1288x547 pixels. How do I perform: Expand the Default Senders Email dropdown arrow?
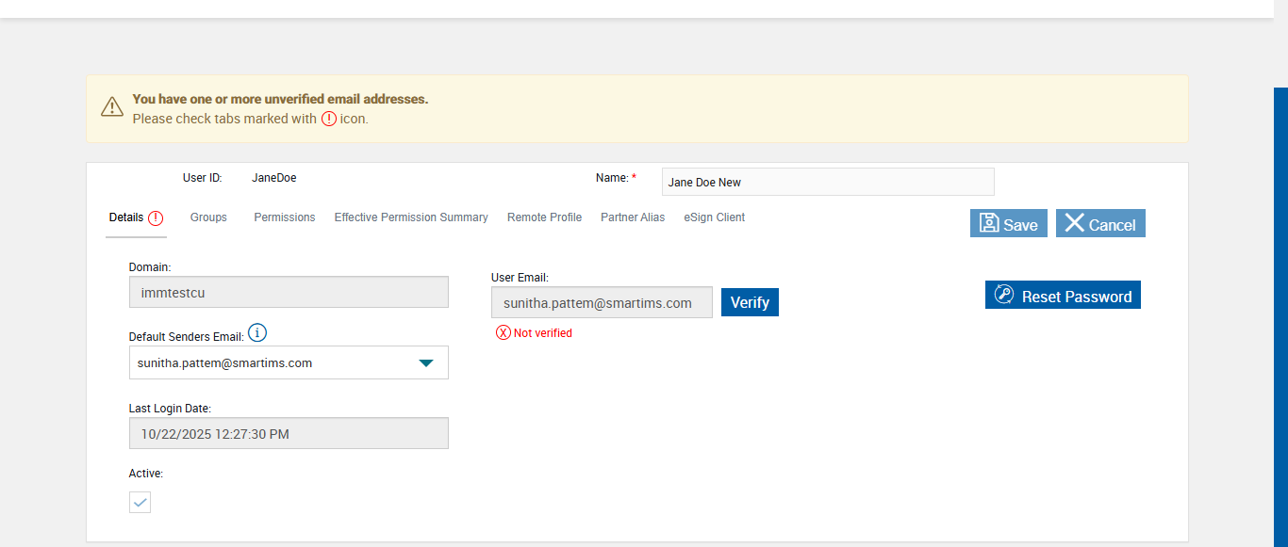(426, 362)
